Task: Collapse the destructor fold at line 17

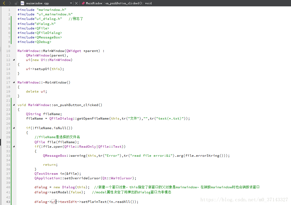Action: (x=14, y=82)
